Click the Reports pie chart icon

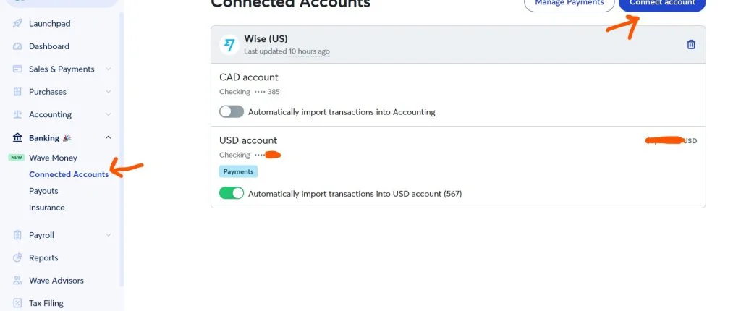coord(17,258)
